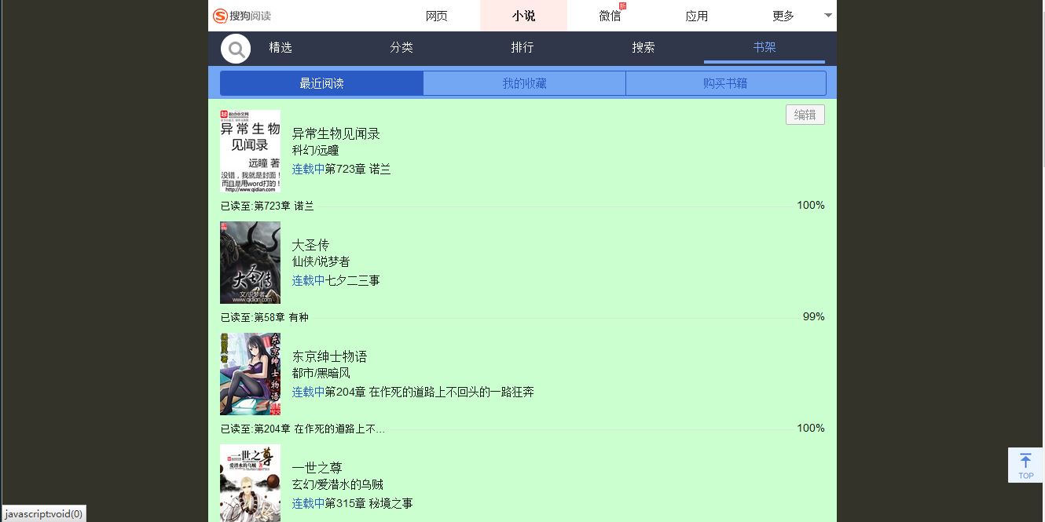
Task: Open the title 一世之尊
Action: click(x=317, y=469)
